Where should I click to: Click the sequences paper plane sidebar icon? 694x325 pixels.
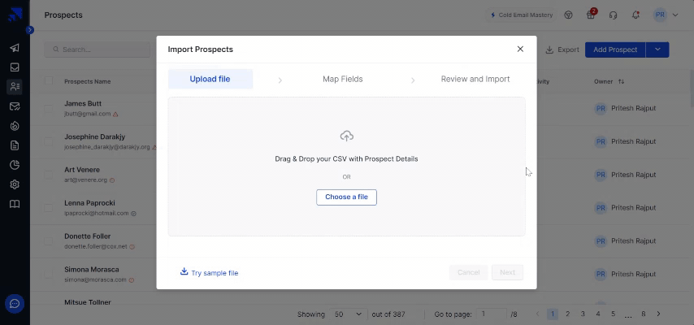[15, 48]
